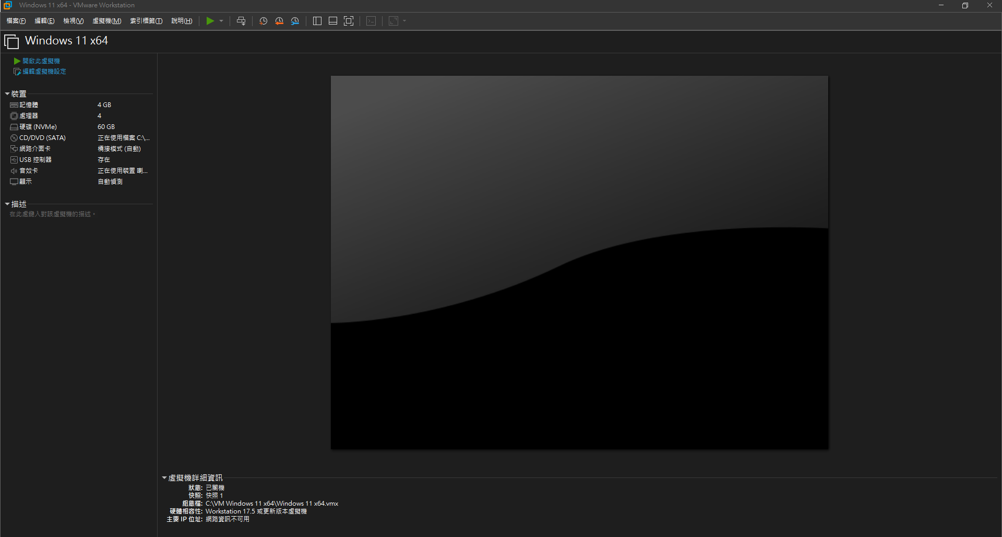
Task: Click the virtual machine preview screen
Action: pos(579,262)
